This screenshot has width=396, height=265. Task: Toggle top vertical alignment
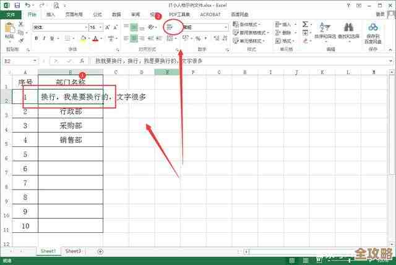click(x=126, y=27)
